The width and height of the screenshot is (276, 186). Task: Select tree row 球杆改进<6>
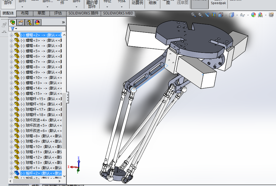[41, 130]
